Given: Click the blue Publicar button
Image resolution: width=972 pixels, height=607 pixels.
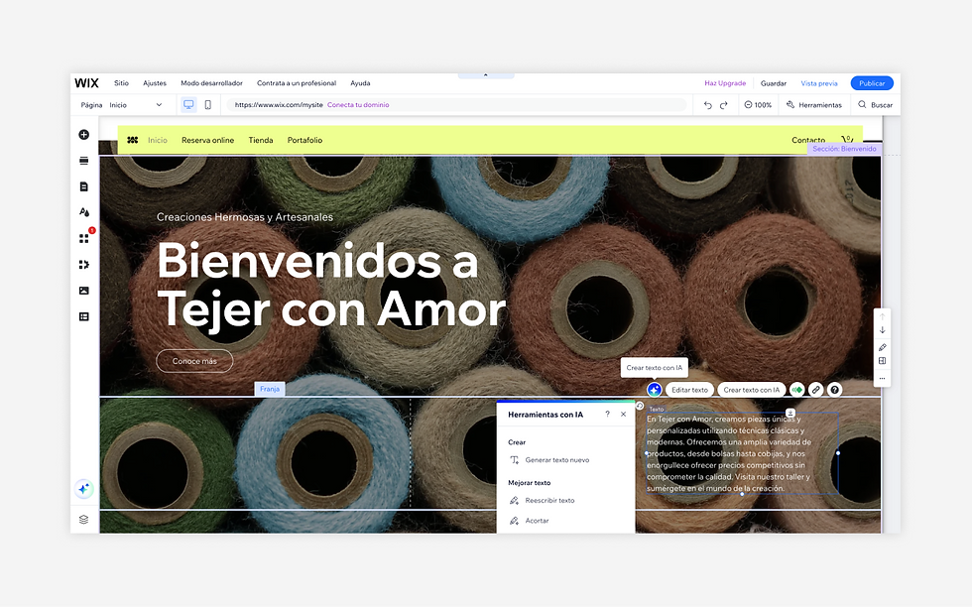Looking at the screenshot, I should coord(871,82).
